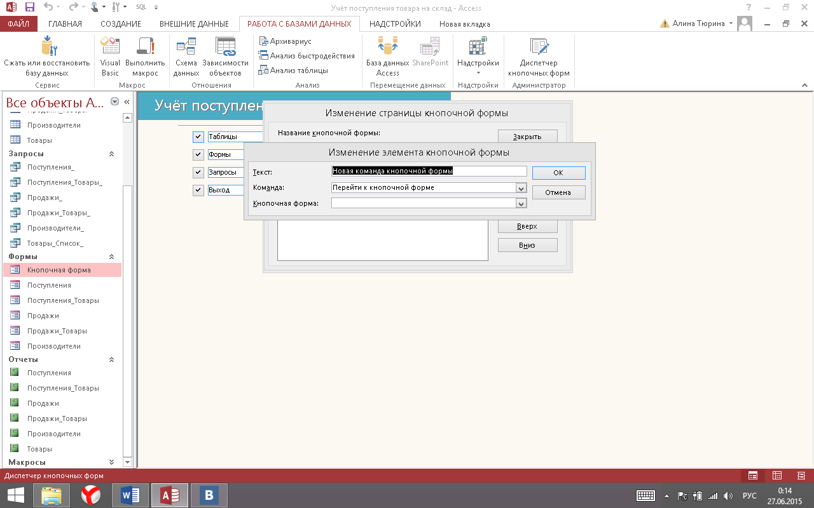Collapse the Формы group

(x=112, y=257)
